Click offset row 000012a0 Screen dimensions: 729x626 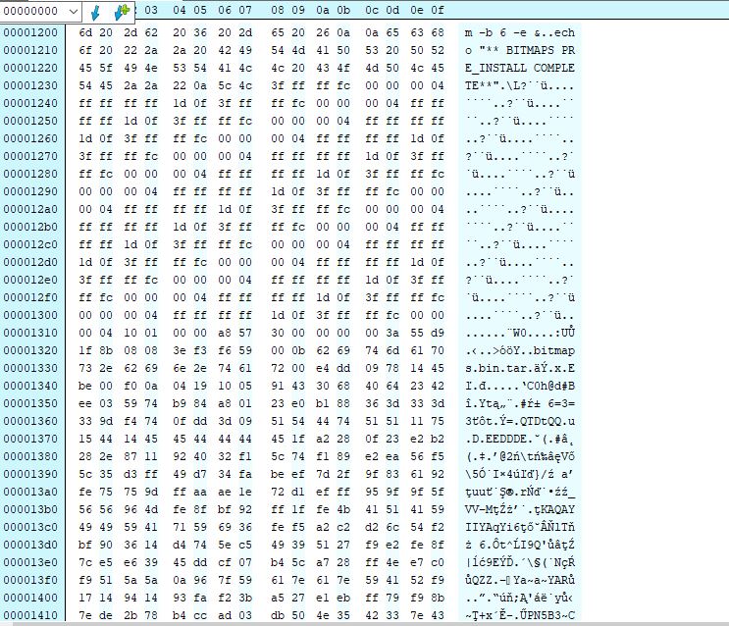(x=30, y=209)
